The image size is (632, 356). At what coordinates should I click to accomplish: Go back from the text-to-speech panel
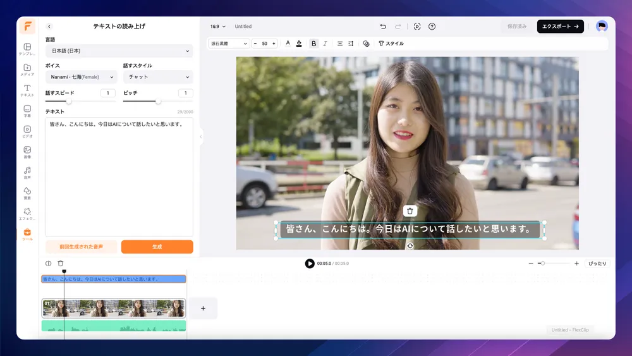[49, 26]
